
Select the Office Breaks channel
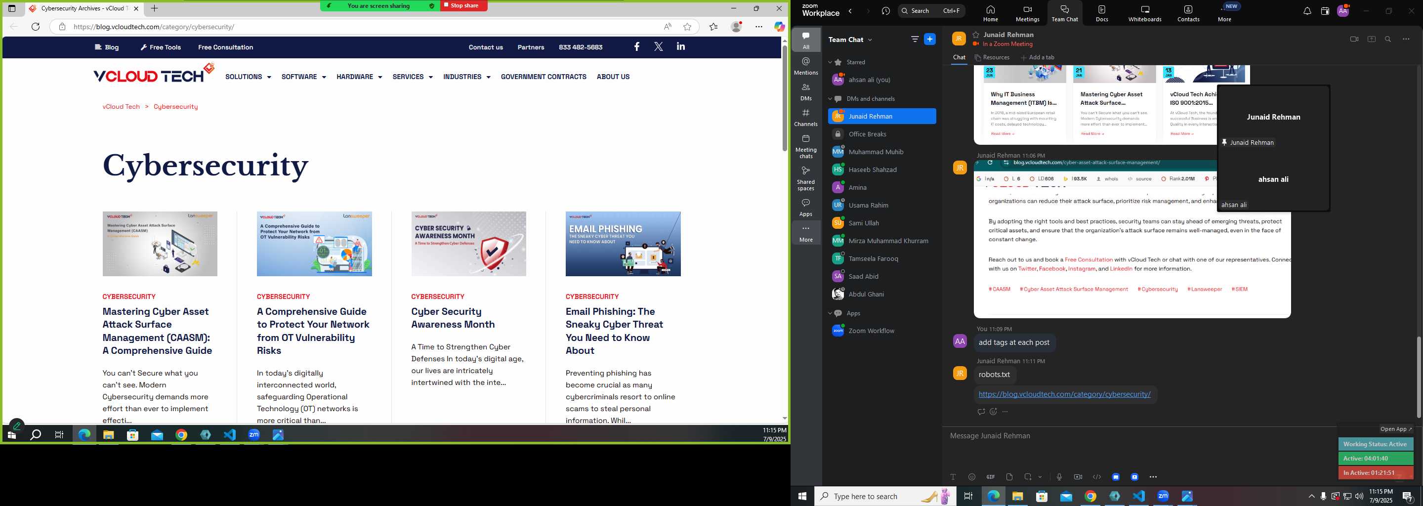pyautogui.click(x=881, y=134)
